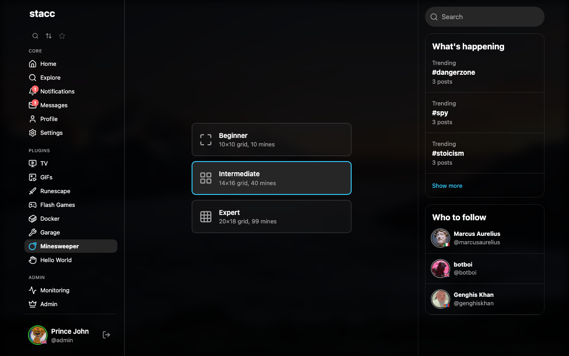Expand trending list with Show more
Viewport: 569px width, 356px height.
[447, 186]
